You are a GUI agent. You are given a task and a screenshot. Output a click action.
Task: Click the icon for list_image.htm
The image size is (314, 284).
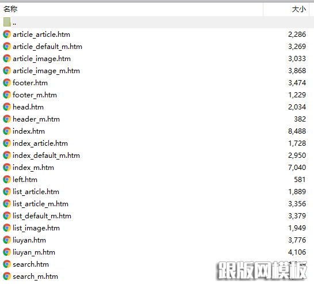coord(7,228)
